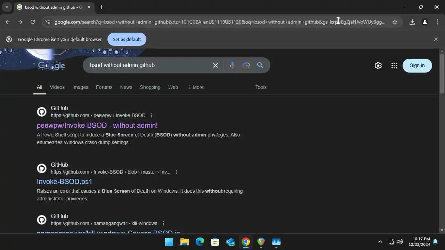Switch to News results

[x=126, y=87]
